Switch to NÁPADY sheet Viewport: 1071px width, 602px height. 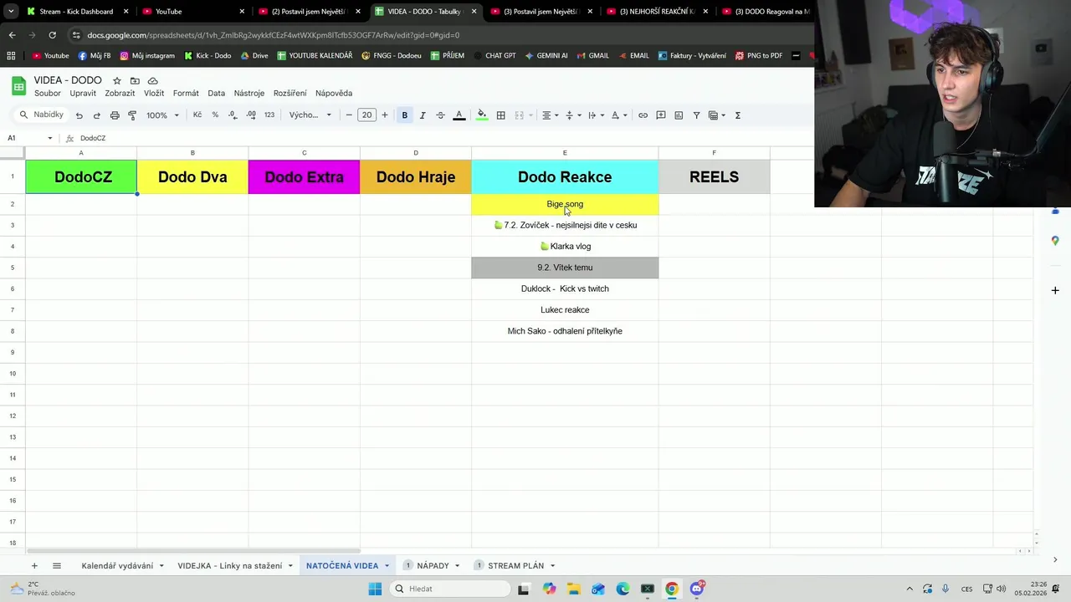[x=432, y=566]
